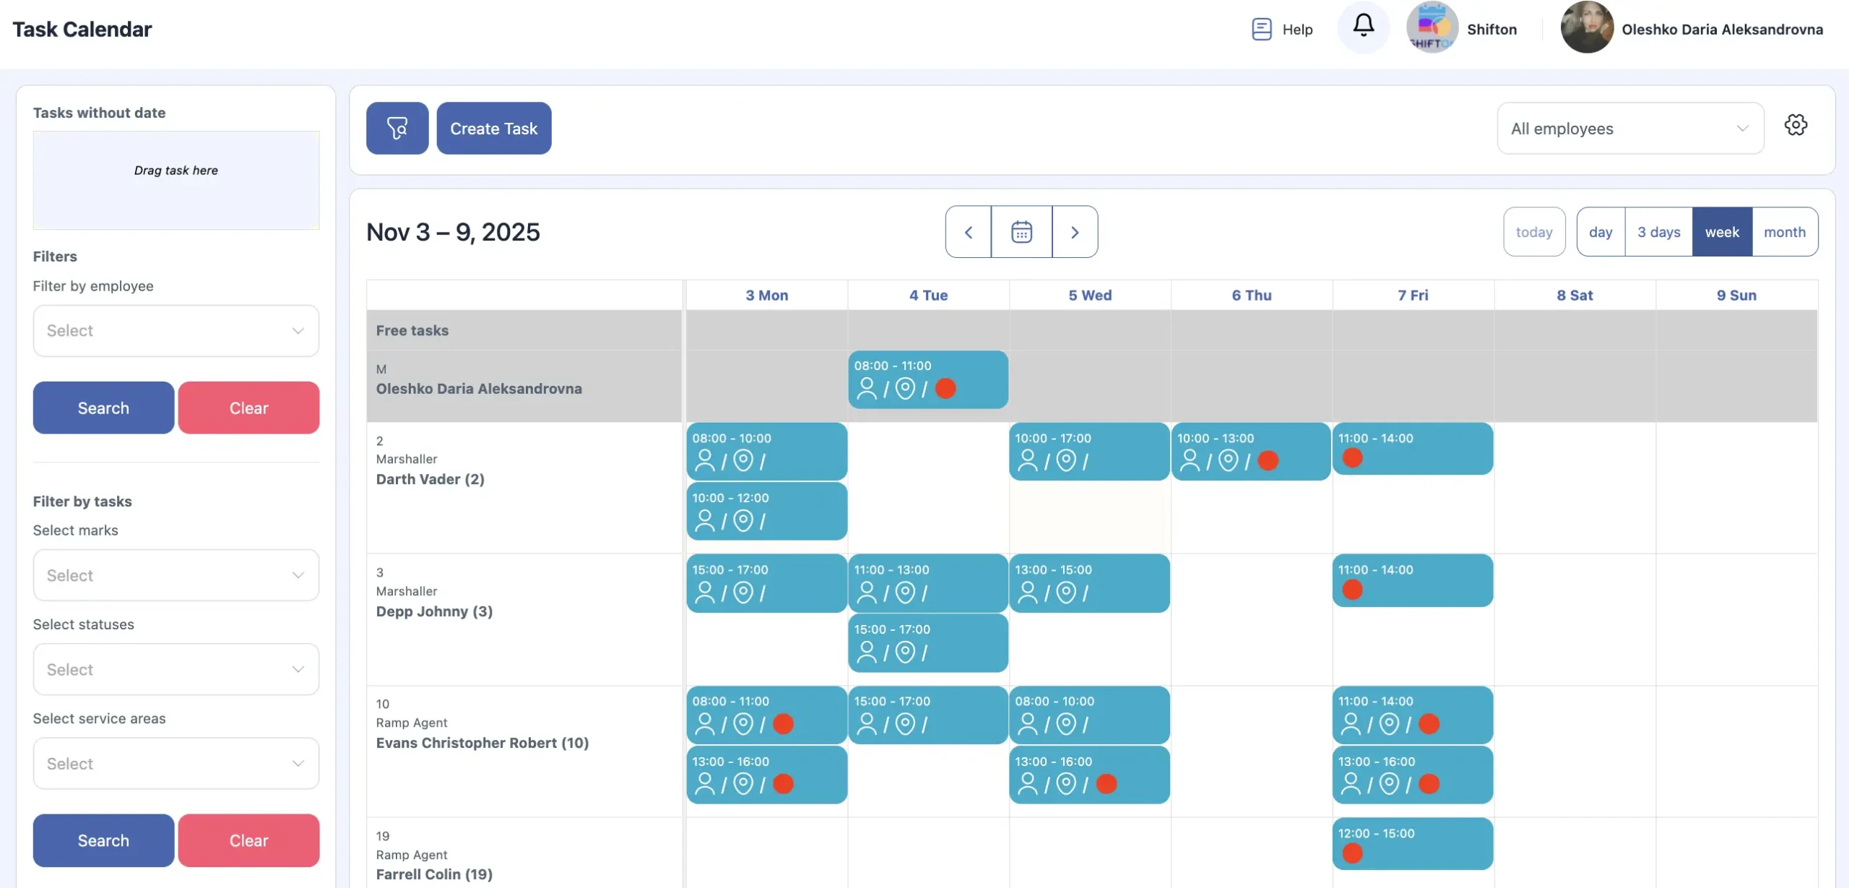Screen dimensions: 1849x888
Task: Click person icon on Darth Vader Wednesday task
Action: (x=1027, y=460)
